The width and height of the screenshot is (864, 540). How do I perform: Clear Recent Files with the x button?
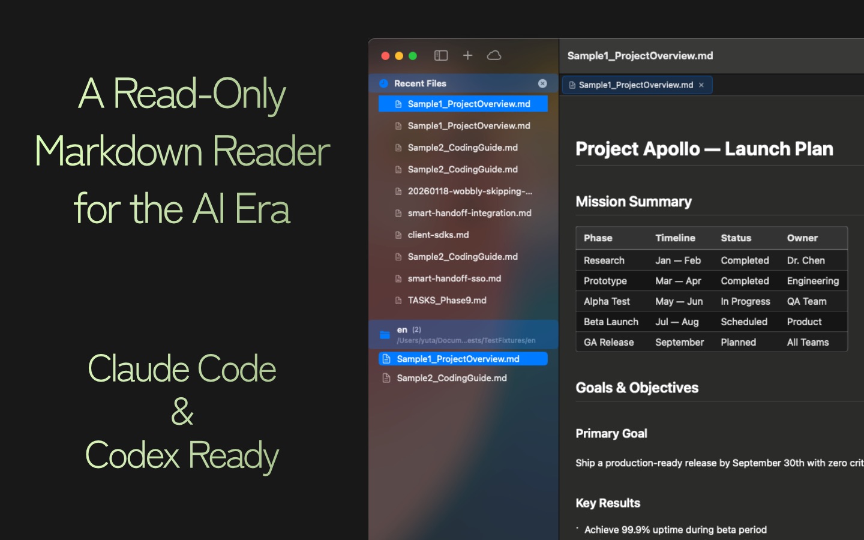[x=542, y=83]
